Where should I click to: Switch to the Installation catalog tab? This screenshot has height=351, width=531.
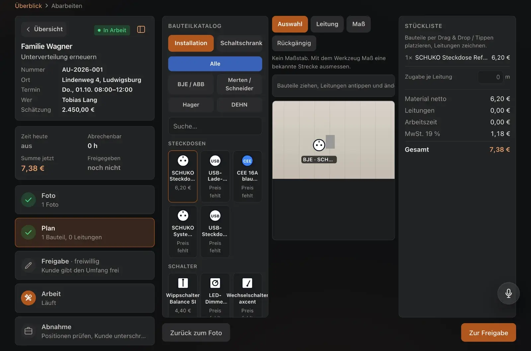pyautogui.click(x=191, y=43)
